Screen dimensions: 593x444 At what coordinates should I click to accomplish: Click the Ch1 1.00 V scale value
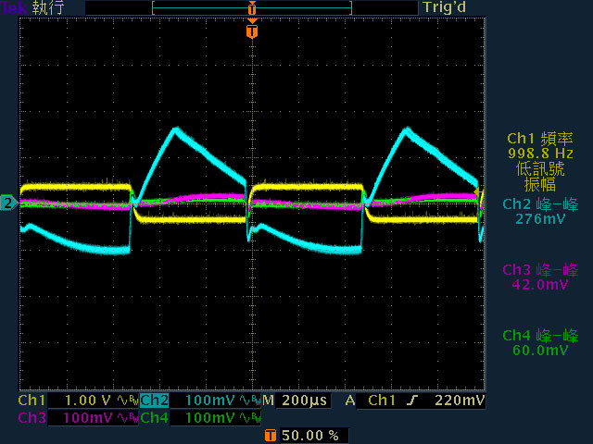(87, 401)
